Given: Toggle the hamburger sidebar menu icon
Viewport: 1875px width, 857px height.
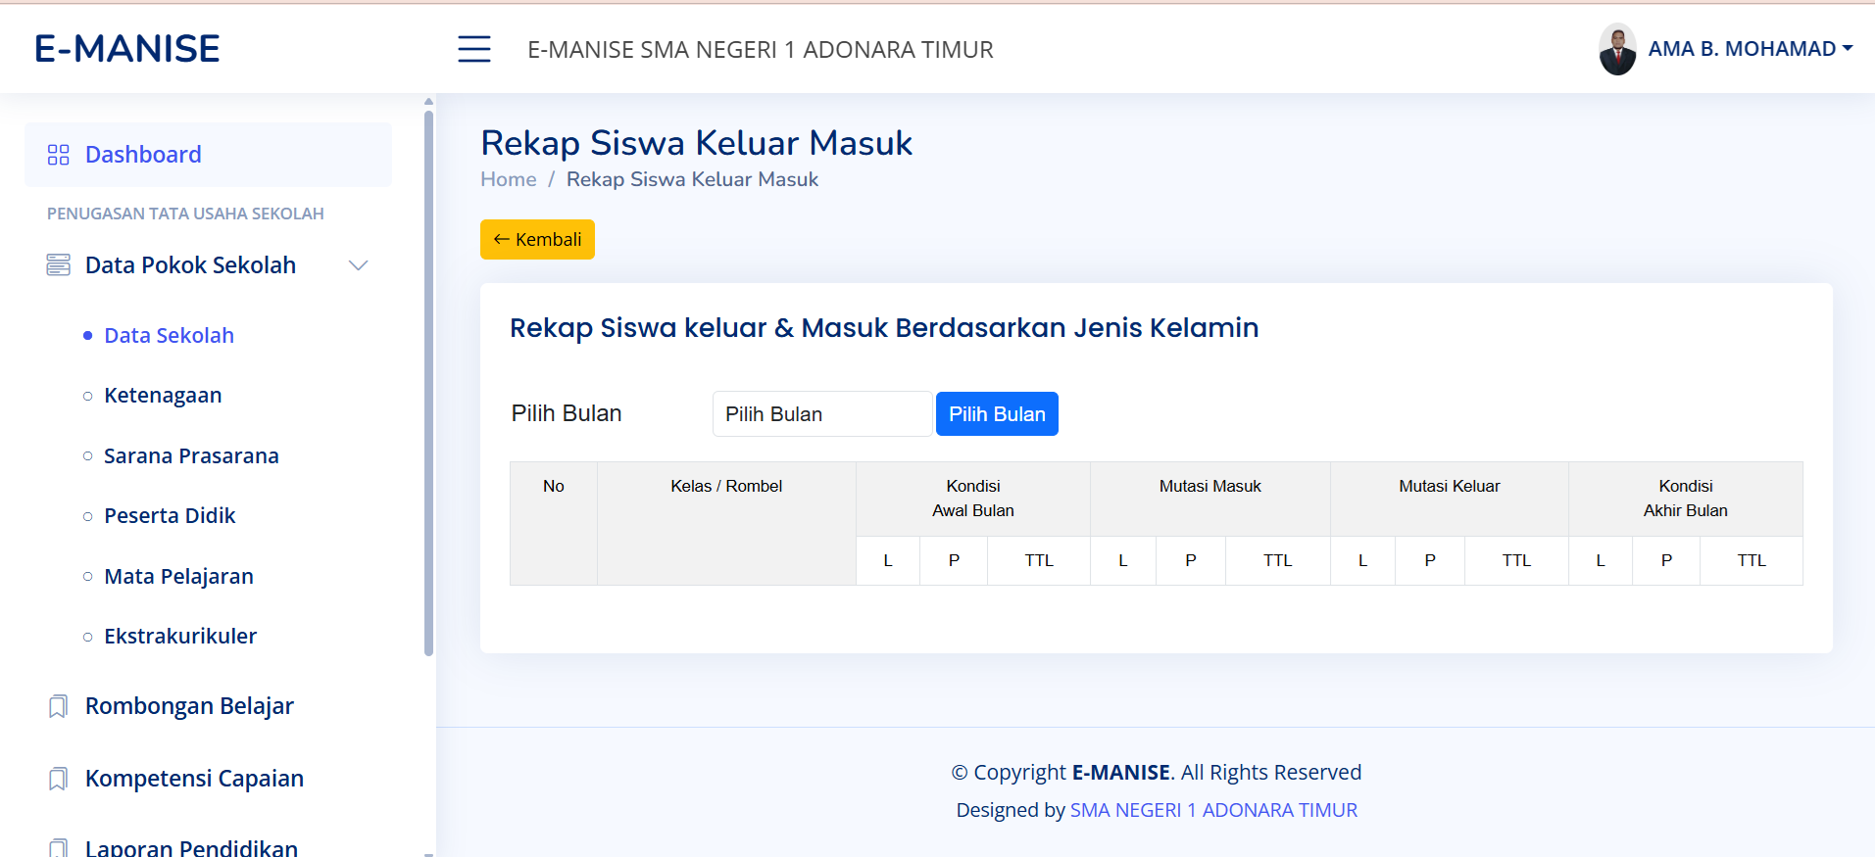Looking at the screenshot, I should click(x=474, y=49).
